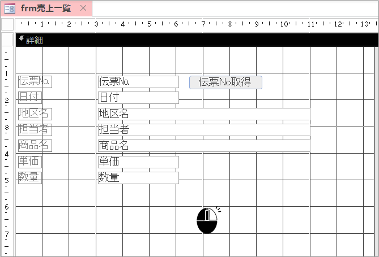Click the 伝票No取得 button
Viewport: 379px width, 257px height.
click(225, 82)
